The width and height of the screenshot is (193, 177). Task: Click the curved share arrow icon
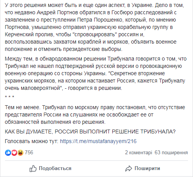pyautogui.click(x=128, y=169)
